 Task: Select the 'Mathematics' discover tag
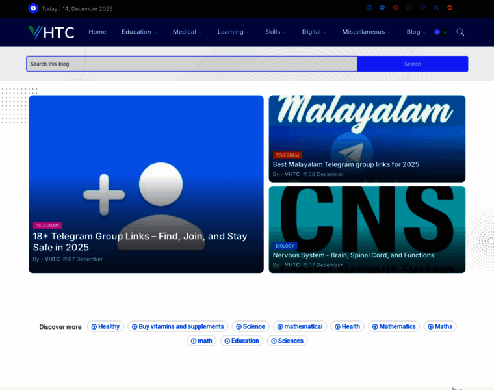point(394,326)
